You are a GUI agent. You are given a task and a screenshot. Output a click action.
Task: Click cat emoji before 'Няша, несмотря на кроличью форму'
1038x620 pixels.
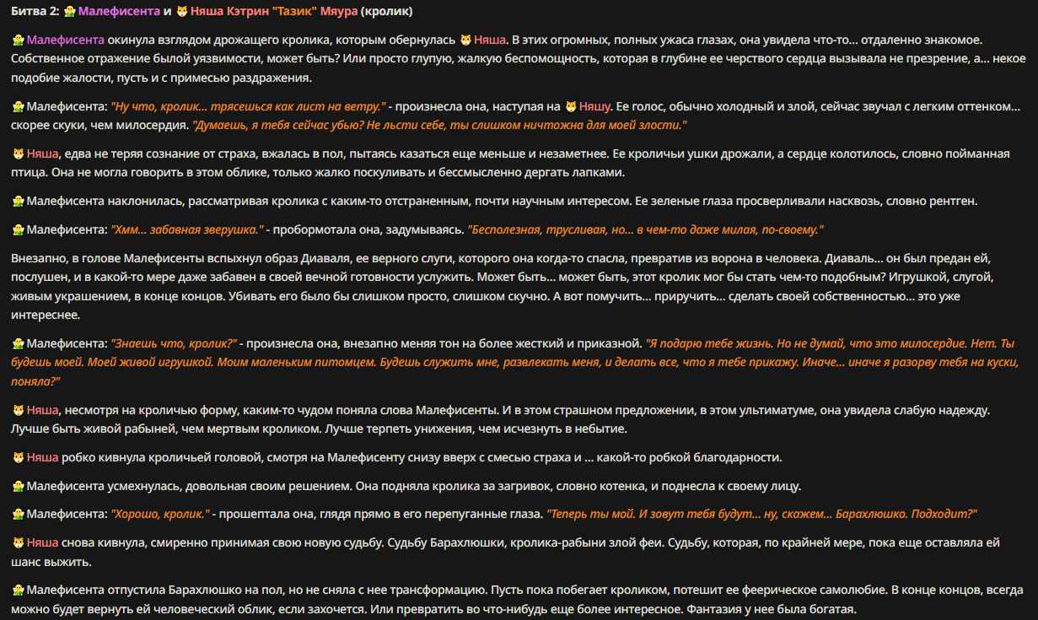[18, 411]
